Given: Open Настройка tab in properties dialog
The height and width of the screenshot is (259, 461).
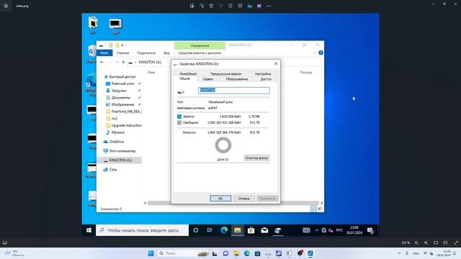Looking at the screenshot, I should pos(263,73).
